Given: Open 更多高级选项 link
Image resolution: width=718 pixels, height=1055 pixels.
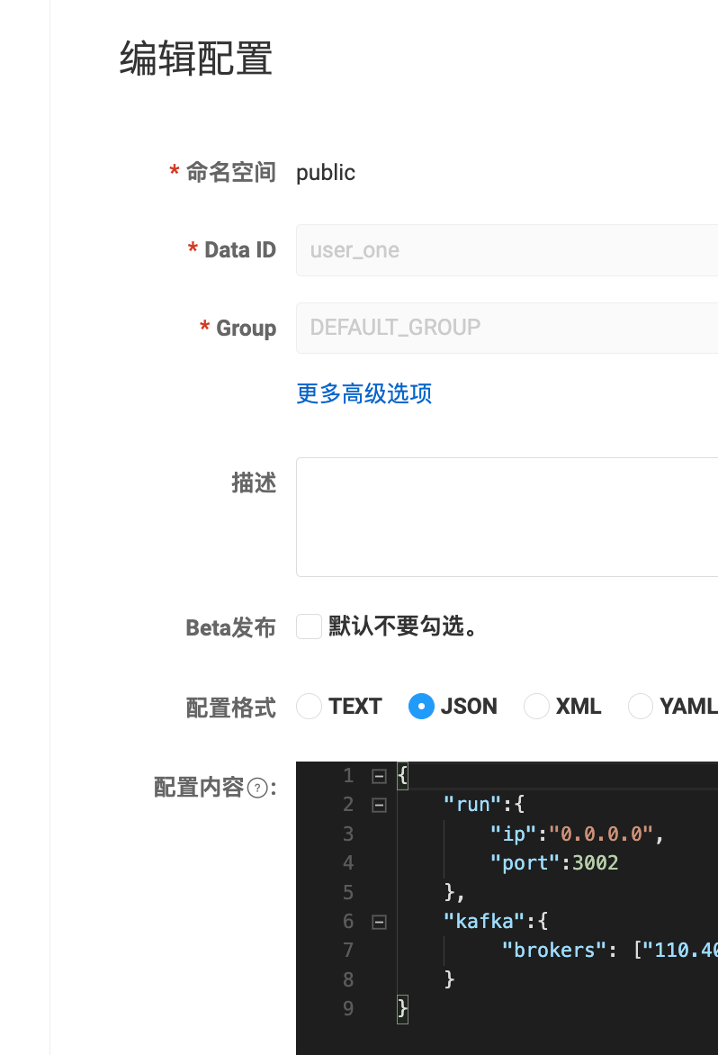Looking at the screenshot, I should [x=363, y=393].
